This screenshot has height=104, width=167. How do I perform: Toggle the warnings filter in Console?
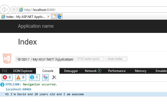click(21, 77)
